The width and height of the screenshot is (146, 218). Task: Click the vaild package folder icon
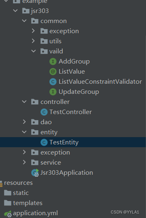[44, 51]
